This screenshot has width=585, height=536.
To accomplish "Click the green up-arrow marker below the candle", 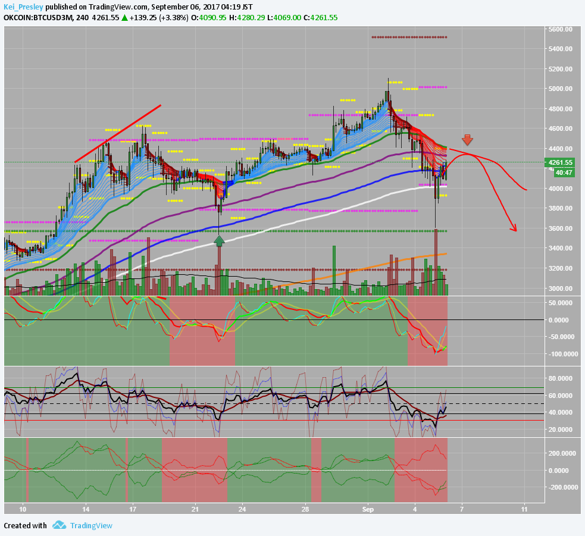I will [220, 240].
